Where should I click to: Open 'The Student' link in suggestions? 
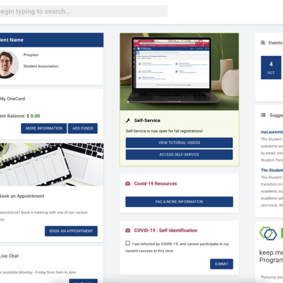tap(272, 170)
